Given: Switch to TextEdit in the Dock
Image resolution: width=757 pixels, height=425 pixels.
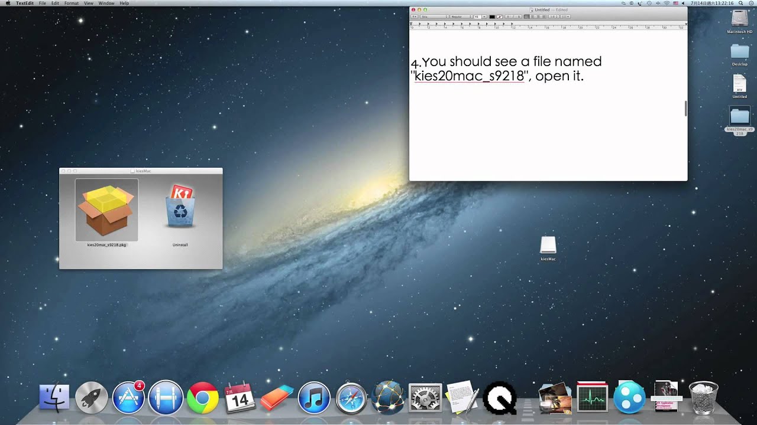Looking at the screenshot, I should point(462,397).
